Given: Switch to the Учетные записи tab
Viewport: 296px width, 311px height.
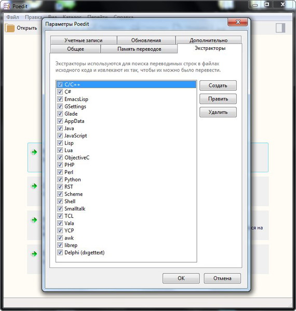Looking at the screenshot, I should pyautogui.click(x=84, y=40).
